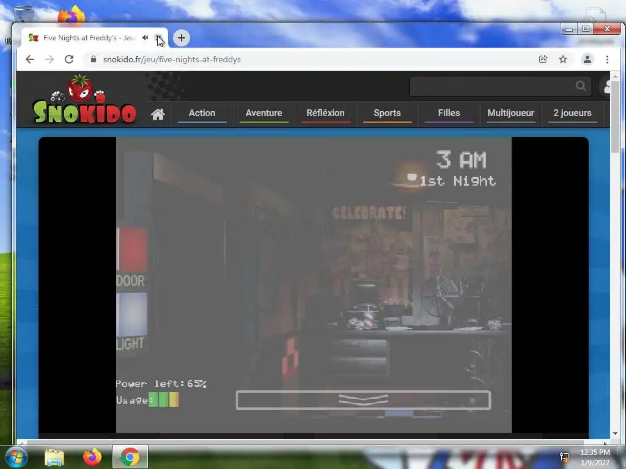Open the Snokido user account icon
Screen dimensions: 626x469
(x=606, y=86)
